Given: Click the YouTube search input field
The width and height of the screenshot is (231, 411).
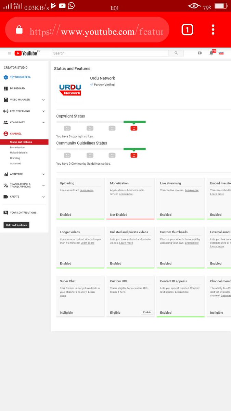Looking at the screenshot, I should coord(110,53).
